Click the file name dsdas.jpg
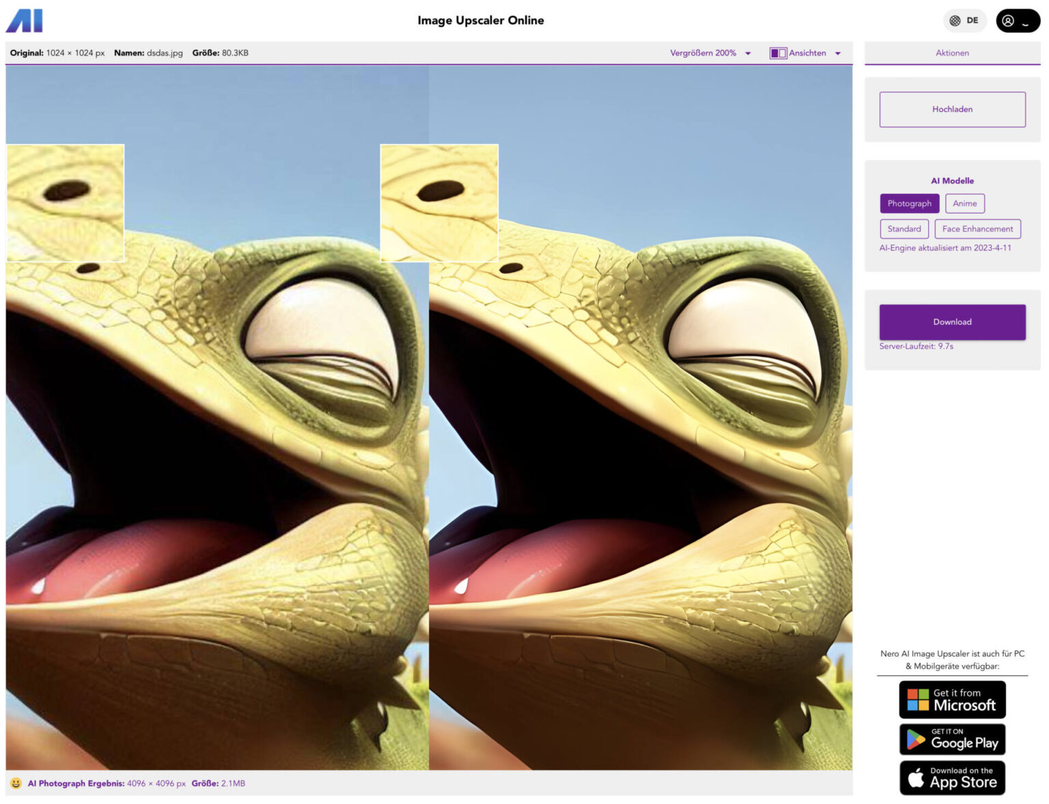 click(165, 53)
